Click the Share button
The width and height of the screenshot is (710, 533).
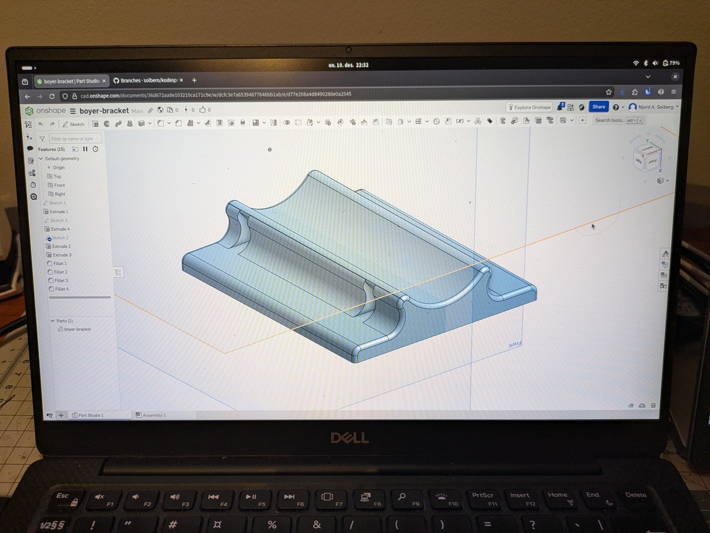tap(599, 107)
